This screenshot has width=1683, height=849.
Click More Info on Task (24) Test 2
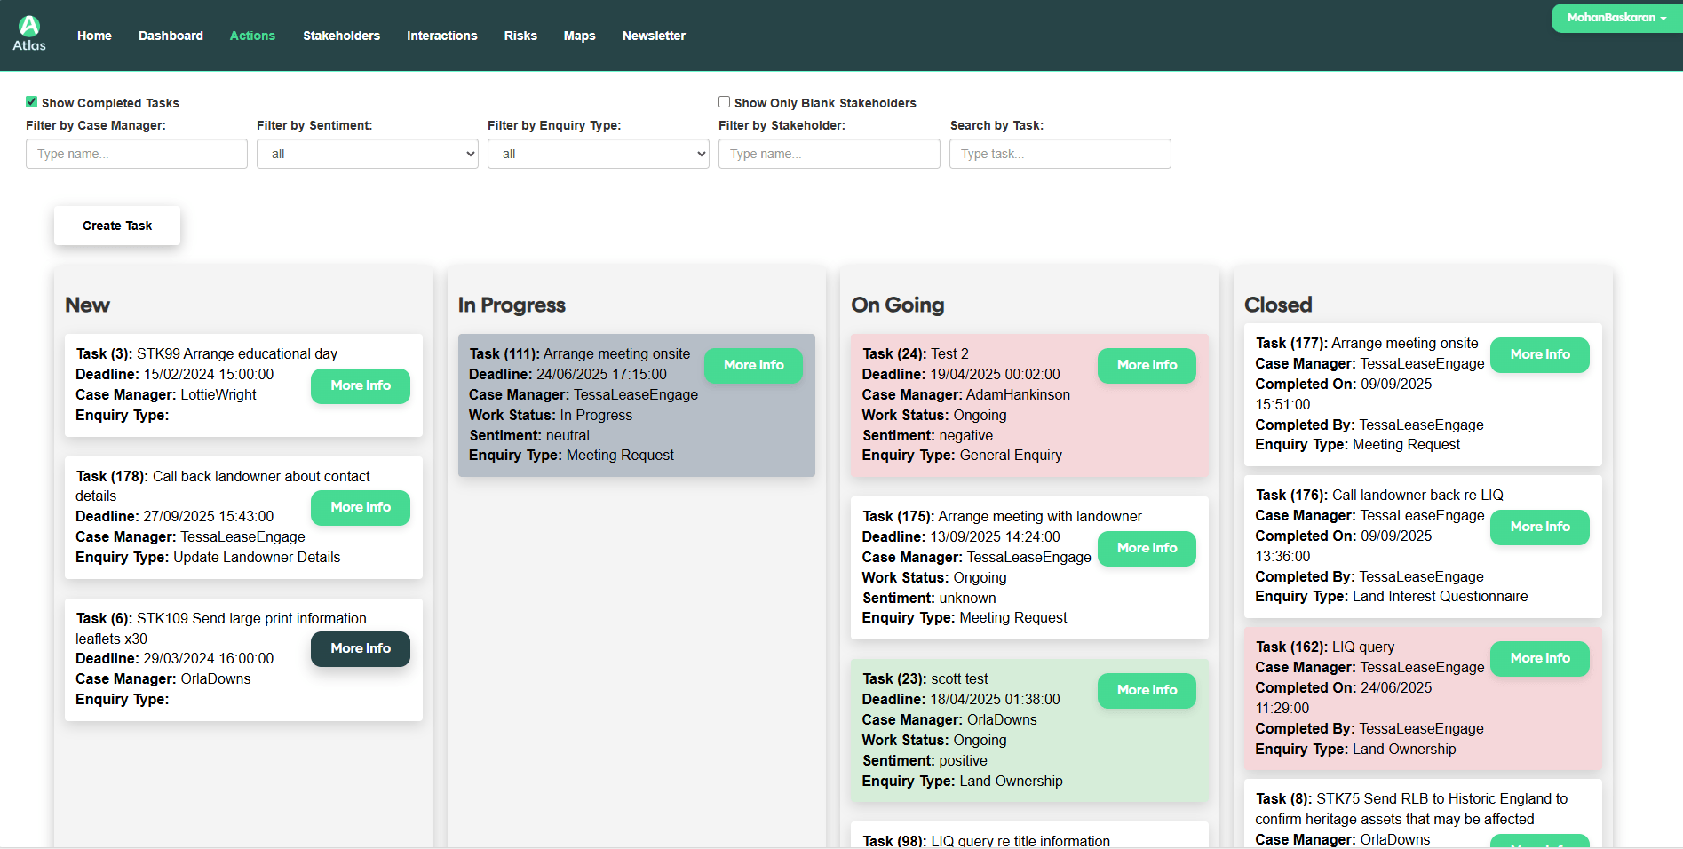pos(1147,365)
